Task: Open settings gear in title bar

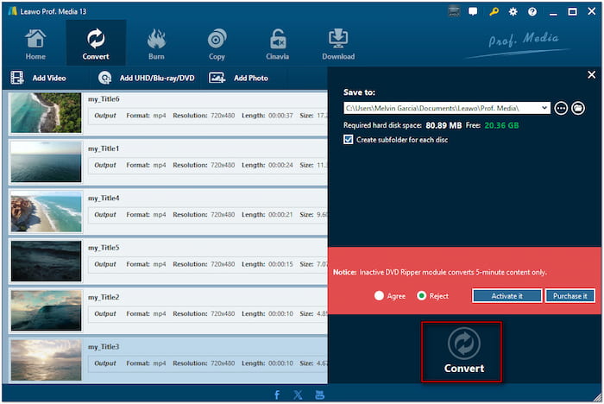Action: coord(513,11)
